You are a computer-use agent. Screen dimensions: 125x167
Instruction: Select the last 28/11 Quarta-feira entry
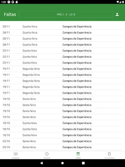(x=62, y=45)
